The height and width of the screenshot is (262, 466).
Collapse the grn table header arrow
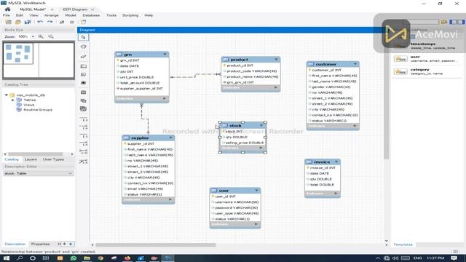pos(165,55)
